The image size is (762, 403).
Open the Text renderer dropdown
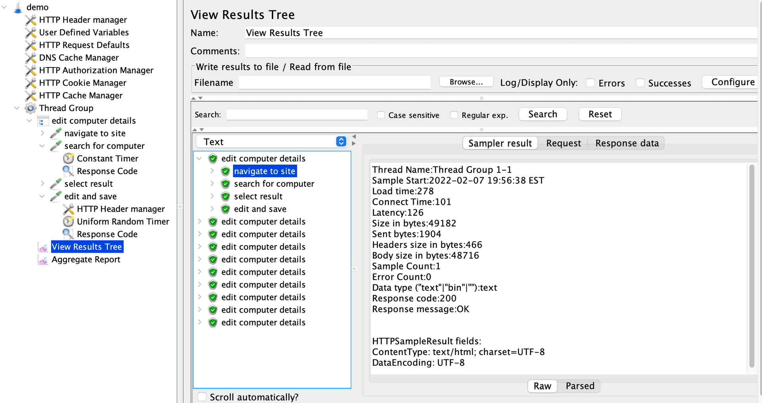point(272,142)
